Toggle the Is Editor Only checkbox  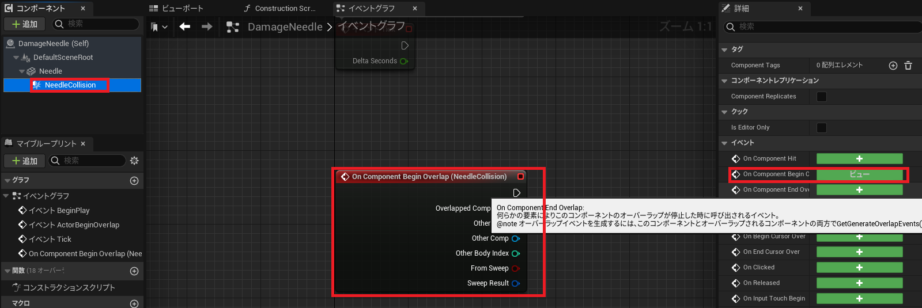[x=822, y=128]
